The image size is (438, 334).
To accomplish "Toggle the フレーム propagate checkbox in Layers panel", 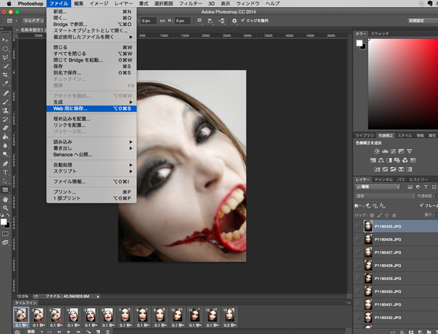I will pos(422,205).
